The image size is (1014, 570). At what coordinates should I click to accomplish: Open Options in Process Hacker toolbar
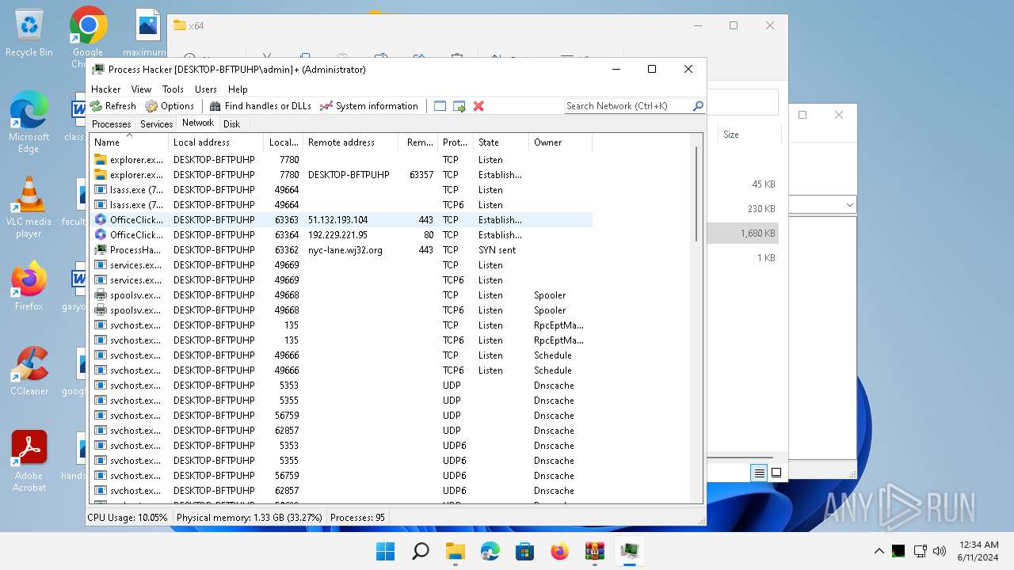(170, 106)
